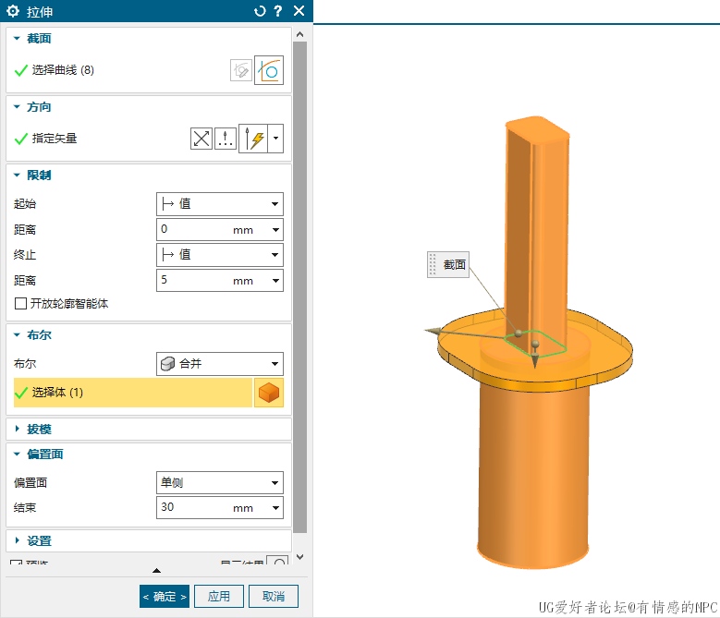Open the 布尔 boolean 合并 dropdown
The width and height of the screenshot is (720, 618).
[220, 364]
